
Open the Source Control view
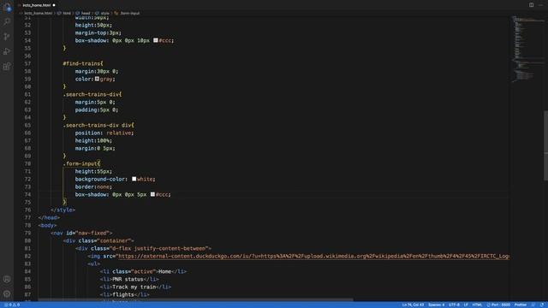[x=7, y=36]
